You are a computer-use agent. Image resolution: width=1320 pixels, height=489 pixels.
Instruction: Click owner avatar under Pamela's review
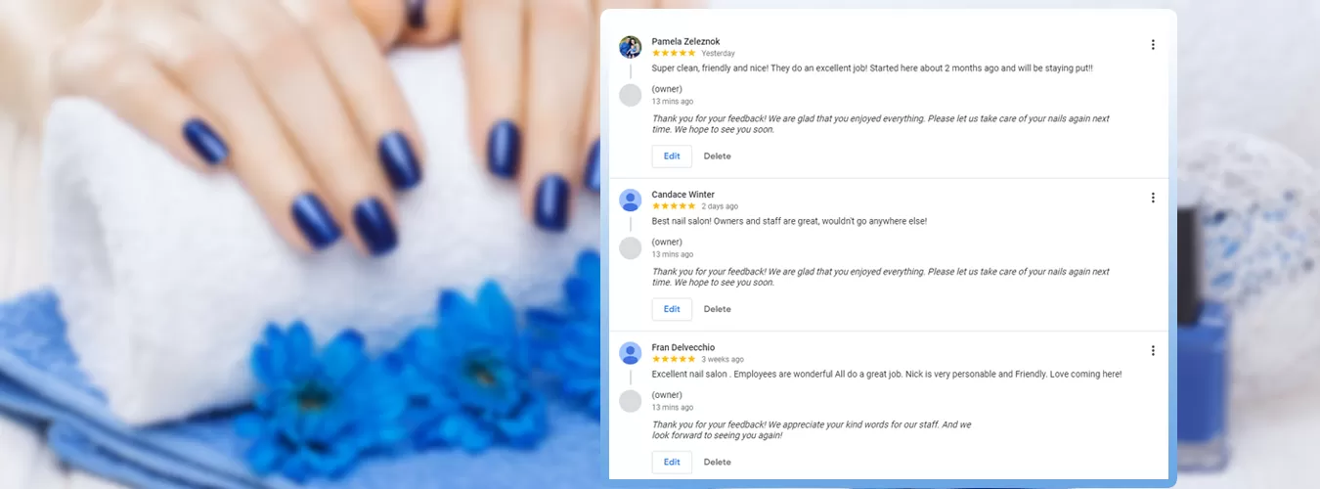(631, 95)
